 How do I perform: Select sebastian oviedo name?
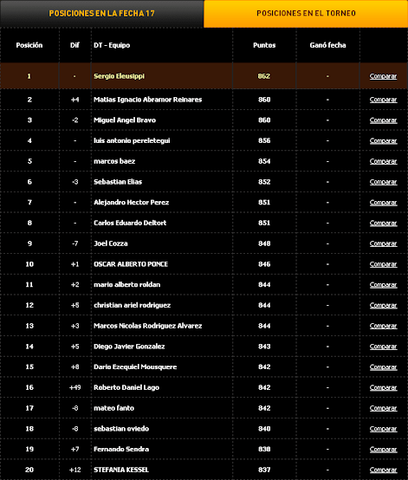[121, 429]
